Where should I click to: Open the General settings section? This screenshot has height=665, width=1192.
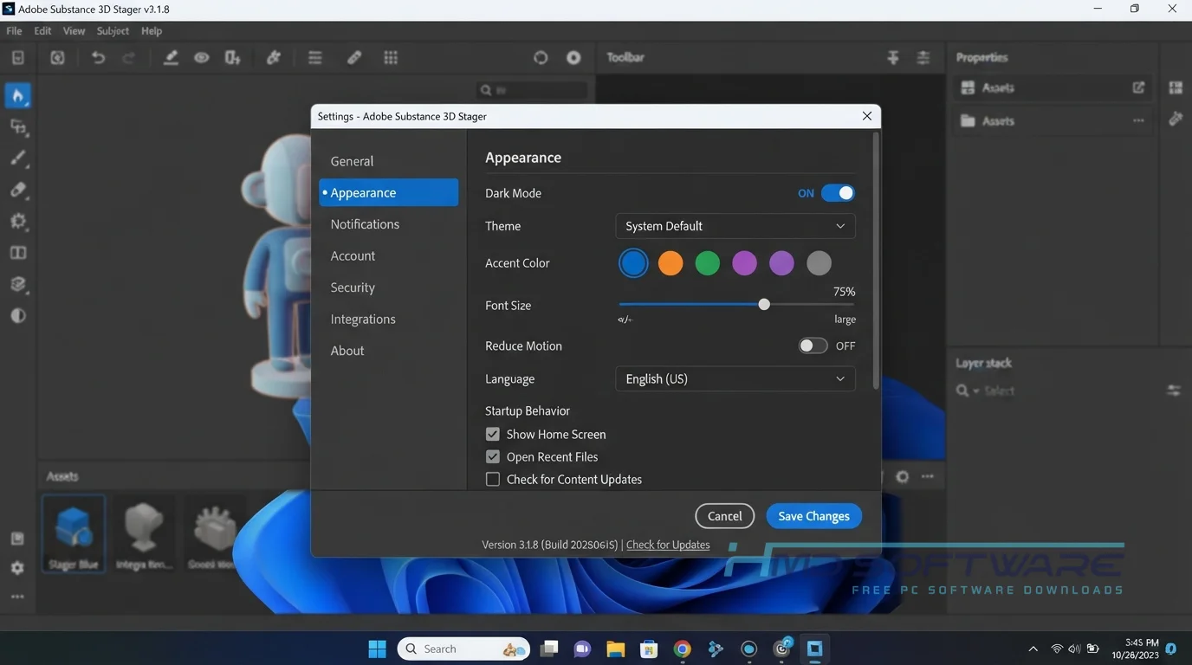pyautogui.click(x=352, y=161)
